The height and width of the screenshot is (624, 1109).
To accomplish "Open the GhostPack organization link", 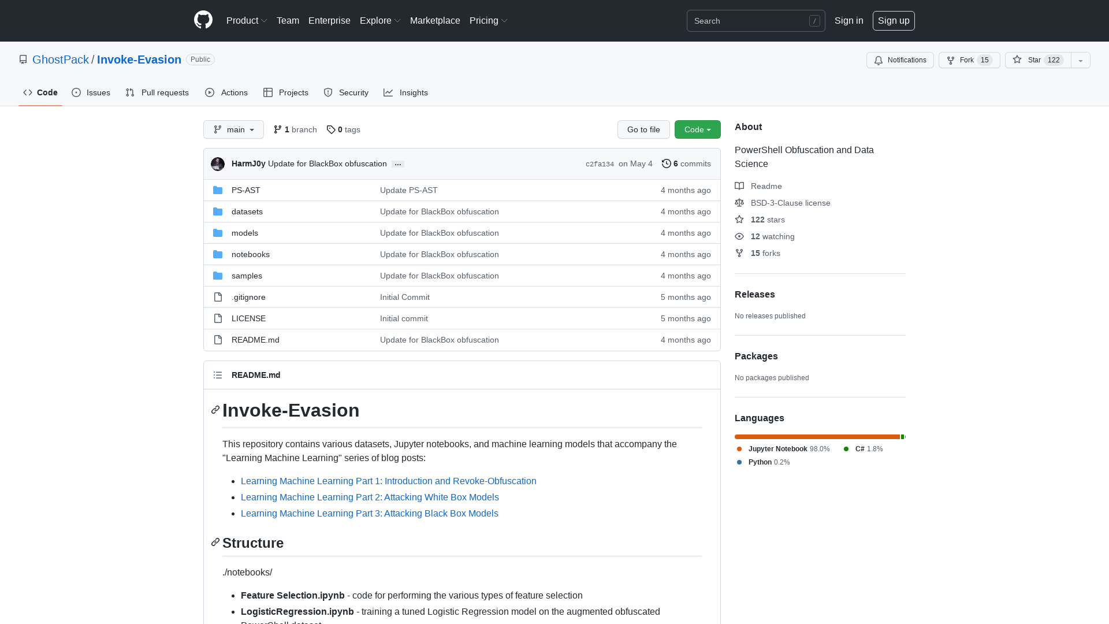I will point(61,60).
